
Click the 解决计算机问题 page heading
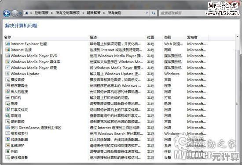[21, 25]
